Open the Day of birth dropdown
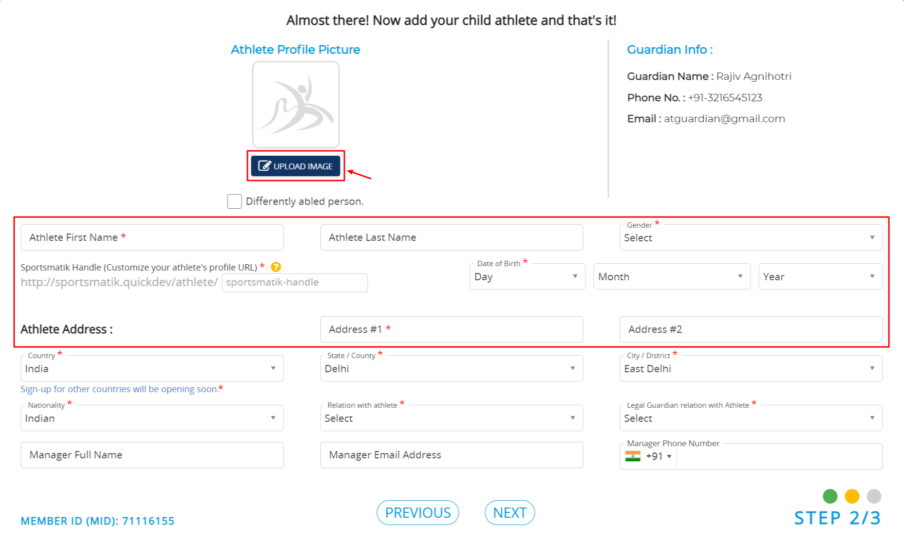904x544 pixels. tap(527, 276)
